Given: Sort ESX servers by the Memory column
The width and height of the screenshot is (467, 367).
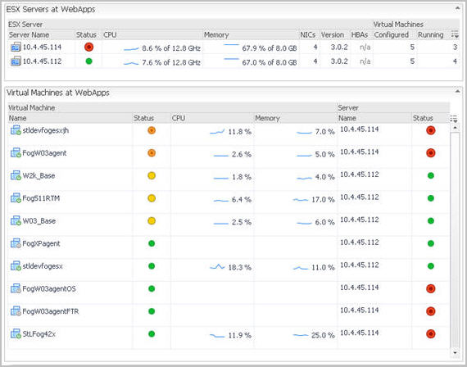Looking at the screenshot, I should [216, 35].
